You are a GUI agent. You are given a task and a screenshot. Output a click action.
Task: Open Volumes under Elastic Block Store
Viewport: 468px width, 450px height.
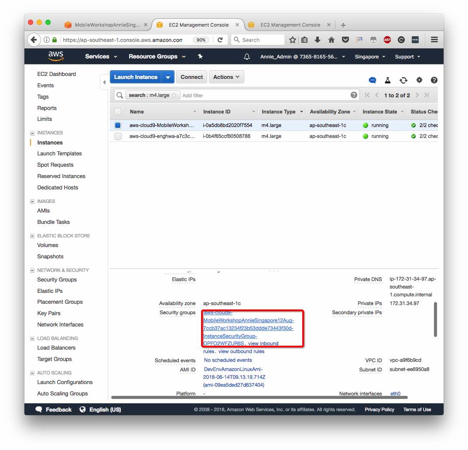click(48, 245)
